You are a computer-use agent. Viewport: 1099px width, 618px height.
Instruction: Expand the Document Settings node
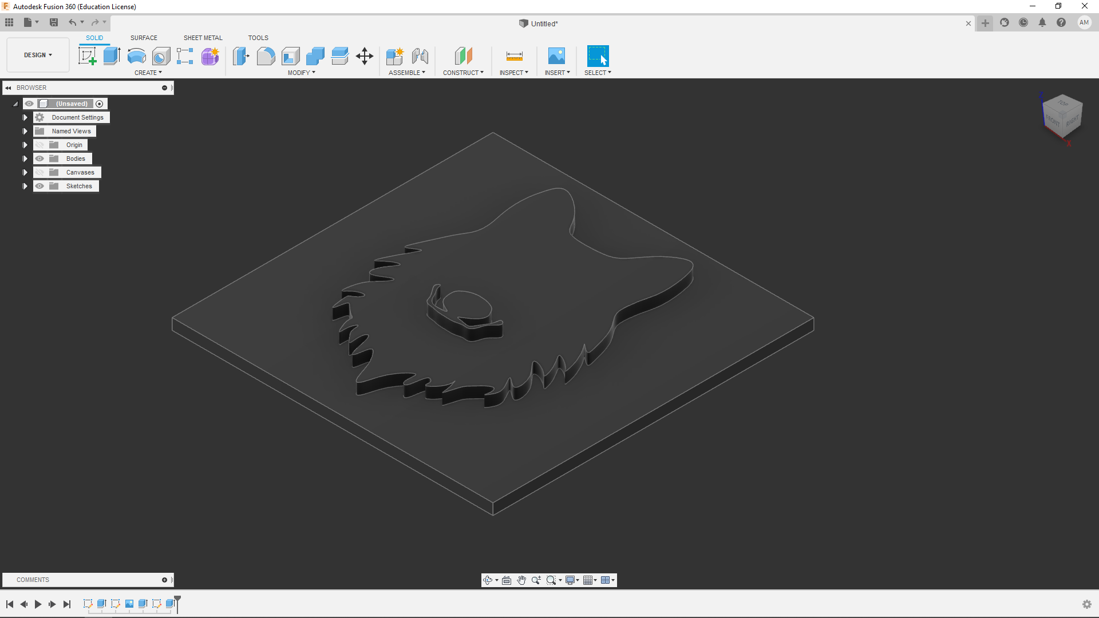pyautogui.click(x=26, y=117)
